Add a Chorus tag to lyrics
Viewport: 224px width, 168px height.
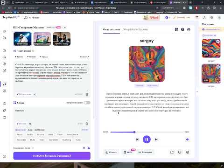pyautogui.click(x=31, y=57)
